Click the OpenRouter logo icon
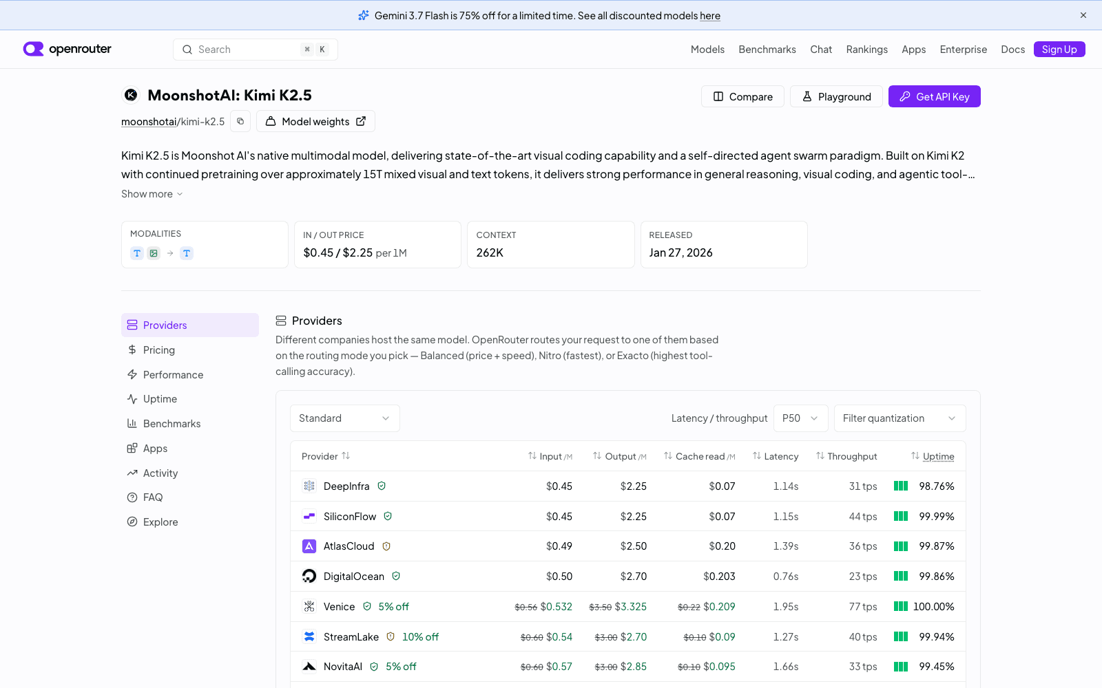The width and height of the screenshot is (1102, 688). [x=33, y=49]
